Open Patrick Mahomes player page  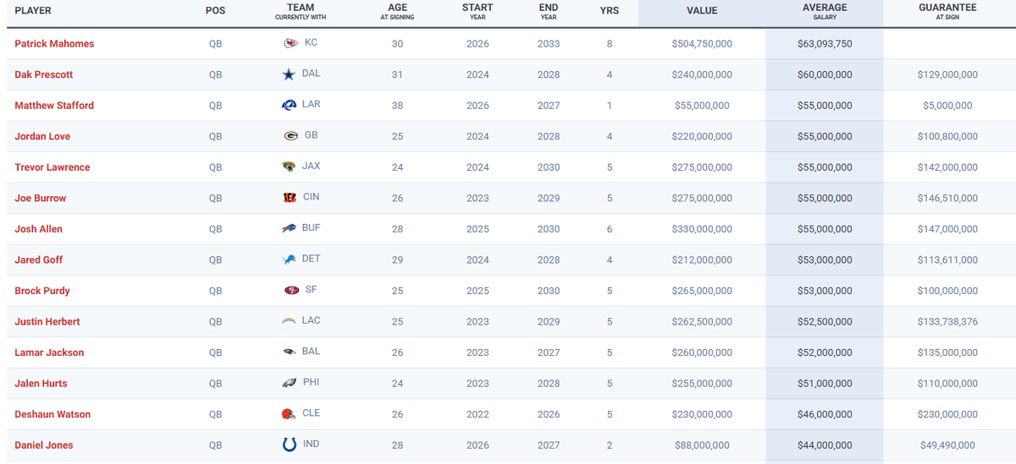point(54,44)
